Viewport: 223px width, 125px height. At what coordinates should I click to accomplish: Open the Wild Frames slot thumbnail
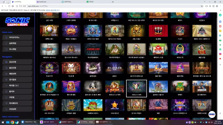pyautogui.click(x=71, y=31)
